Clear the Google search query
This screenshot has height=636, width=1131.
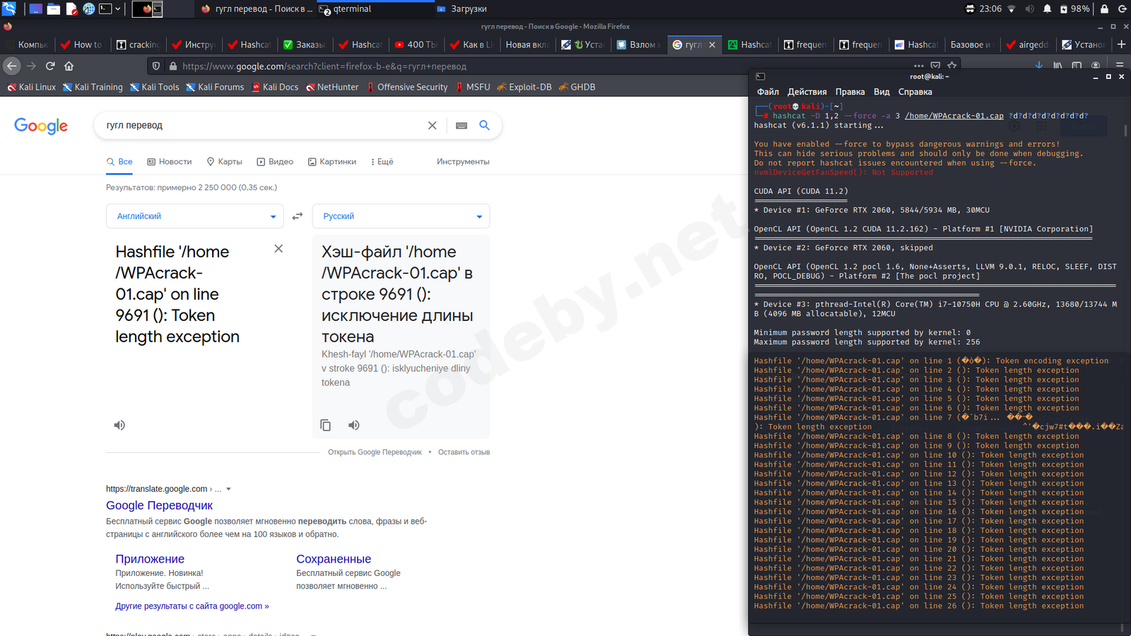pos(432,125)
